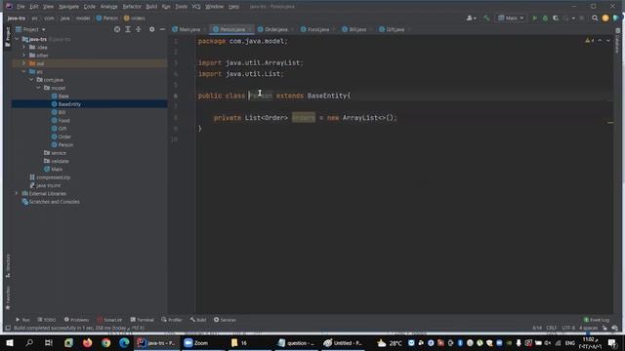Start debugging with the green bug icon

click(x=545, y=18)
